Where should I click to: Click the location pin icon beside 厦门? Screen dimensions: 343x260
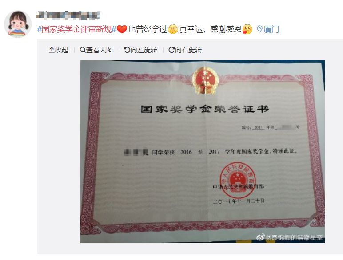click(259, 29)
